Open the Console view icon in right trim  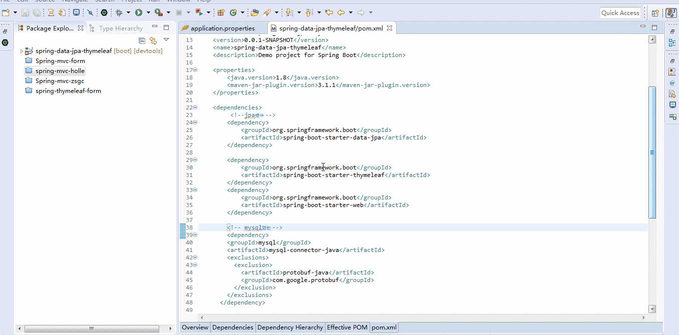click(672, 105)
